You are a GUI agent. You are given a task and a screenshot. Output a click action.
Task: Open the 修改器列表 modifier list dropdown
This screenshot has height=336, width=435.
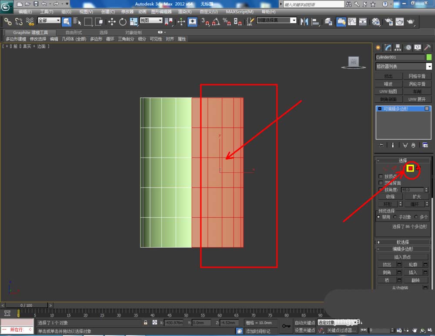[x=404, y=66]
